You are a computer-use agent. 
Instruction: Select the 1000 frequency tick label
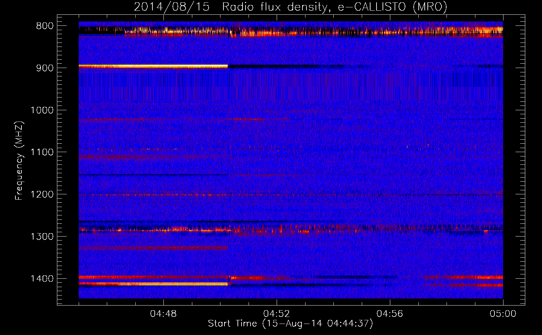coord(42,110)
